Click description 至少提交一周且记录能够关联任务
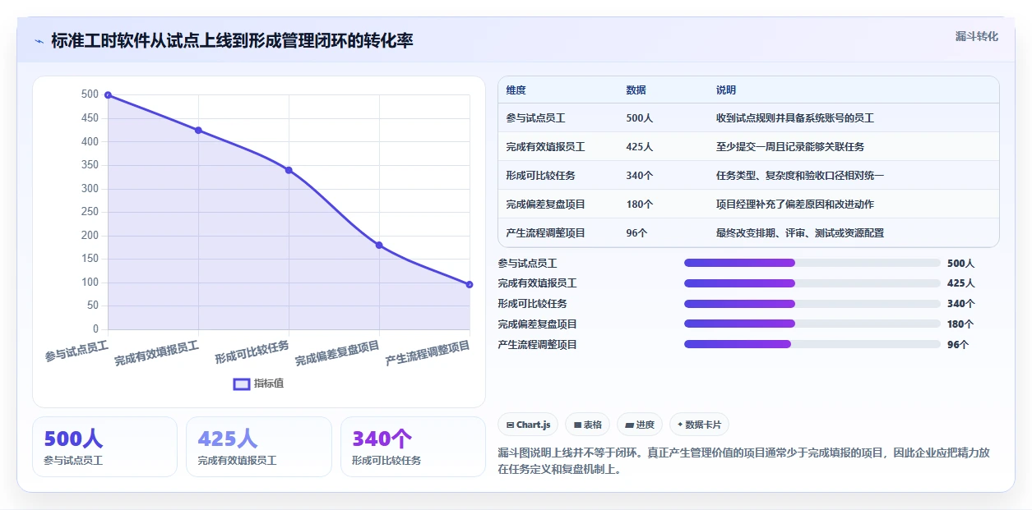This screenshot has width=1032, height=510. pos(790,147)
